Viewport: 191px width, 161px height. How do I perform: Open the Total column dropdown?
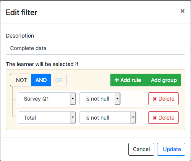click(47, 118)
